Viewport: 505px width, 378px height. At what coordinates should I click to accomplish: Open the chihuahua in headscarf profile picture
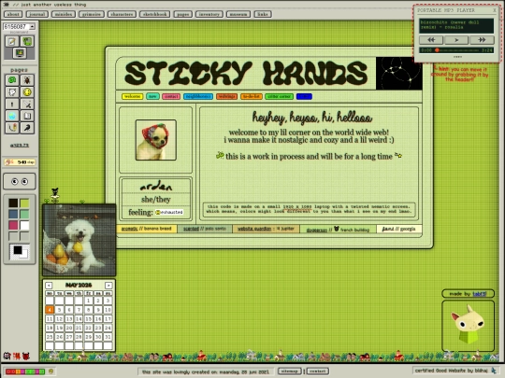pyautogui.click(x=156, y=140)
